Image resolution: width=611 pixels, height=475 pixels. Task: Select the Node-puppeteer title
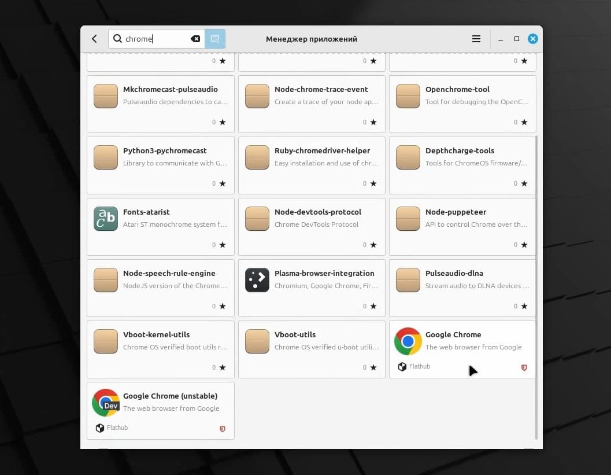(x=456, y=212)
